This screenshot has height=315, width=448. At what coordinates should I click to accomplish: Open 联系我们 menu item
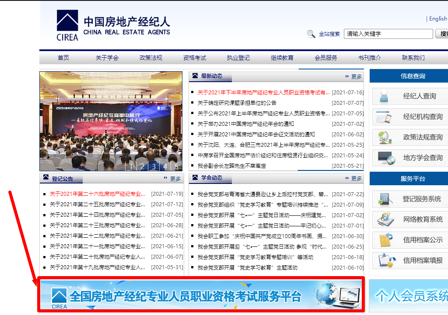413,58
